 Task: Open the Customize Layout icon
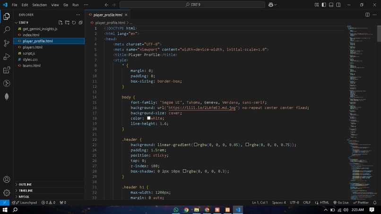(317, 5)
